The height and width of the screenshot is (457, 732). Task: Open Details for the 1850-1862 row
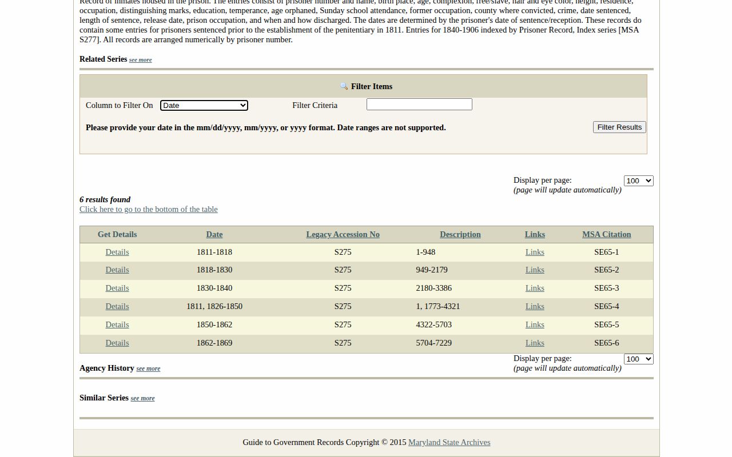(117, 324)
